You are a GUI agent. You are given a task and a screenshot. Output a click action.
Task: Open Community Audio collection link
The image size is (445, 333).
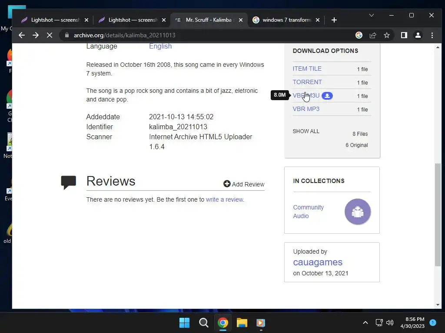coord(308,212)
